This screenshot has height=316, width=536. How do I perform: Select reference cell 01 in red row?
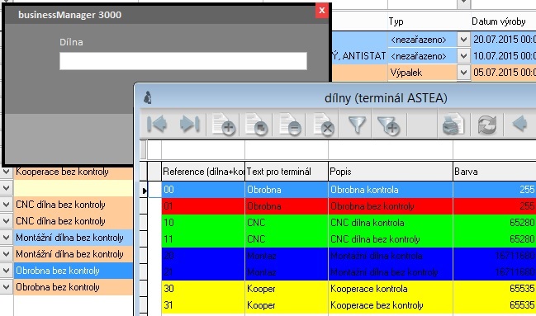(x=203, y=206)
